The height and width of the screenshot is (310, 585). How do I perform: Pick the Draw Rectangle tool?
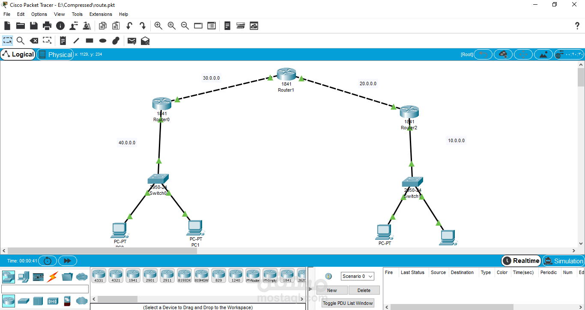point(90,41)
